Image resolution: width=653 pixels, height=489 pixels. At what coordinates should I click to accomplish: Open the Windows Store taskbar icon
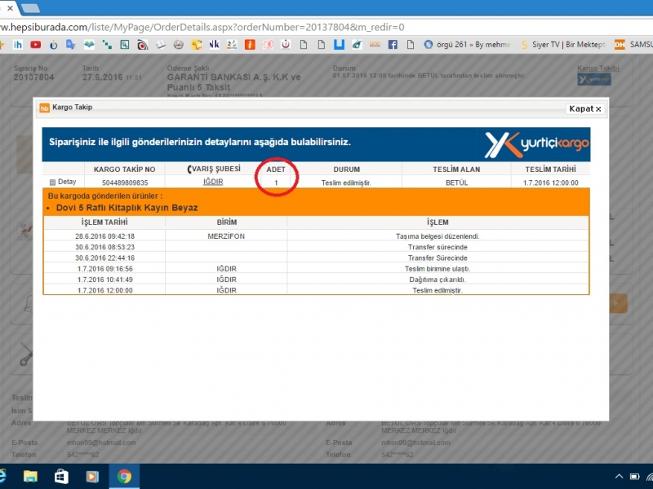[x=61, y=476]
